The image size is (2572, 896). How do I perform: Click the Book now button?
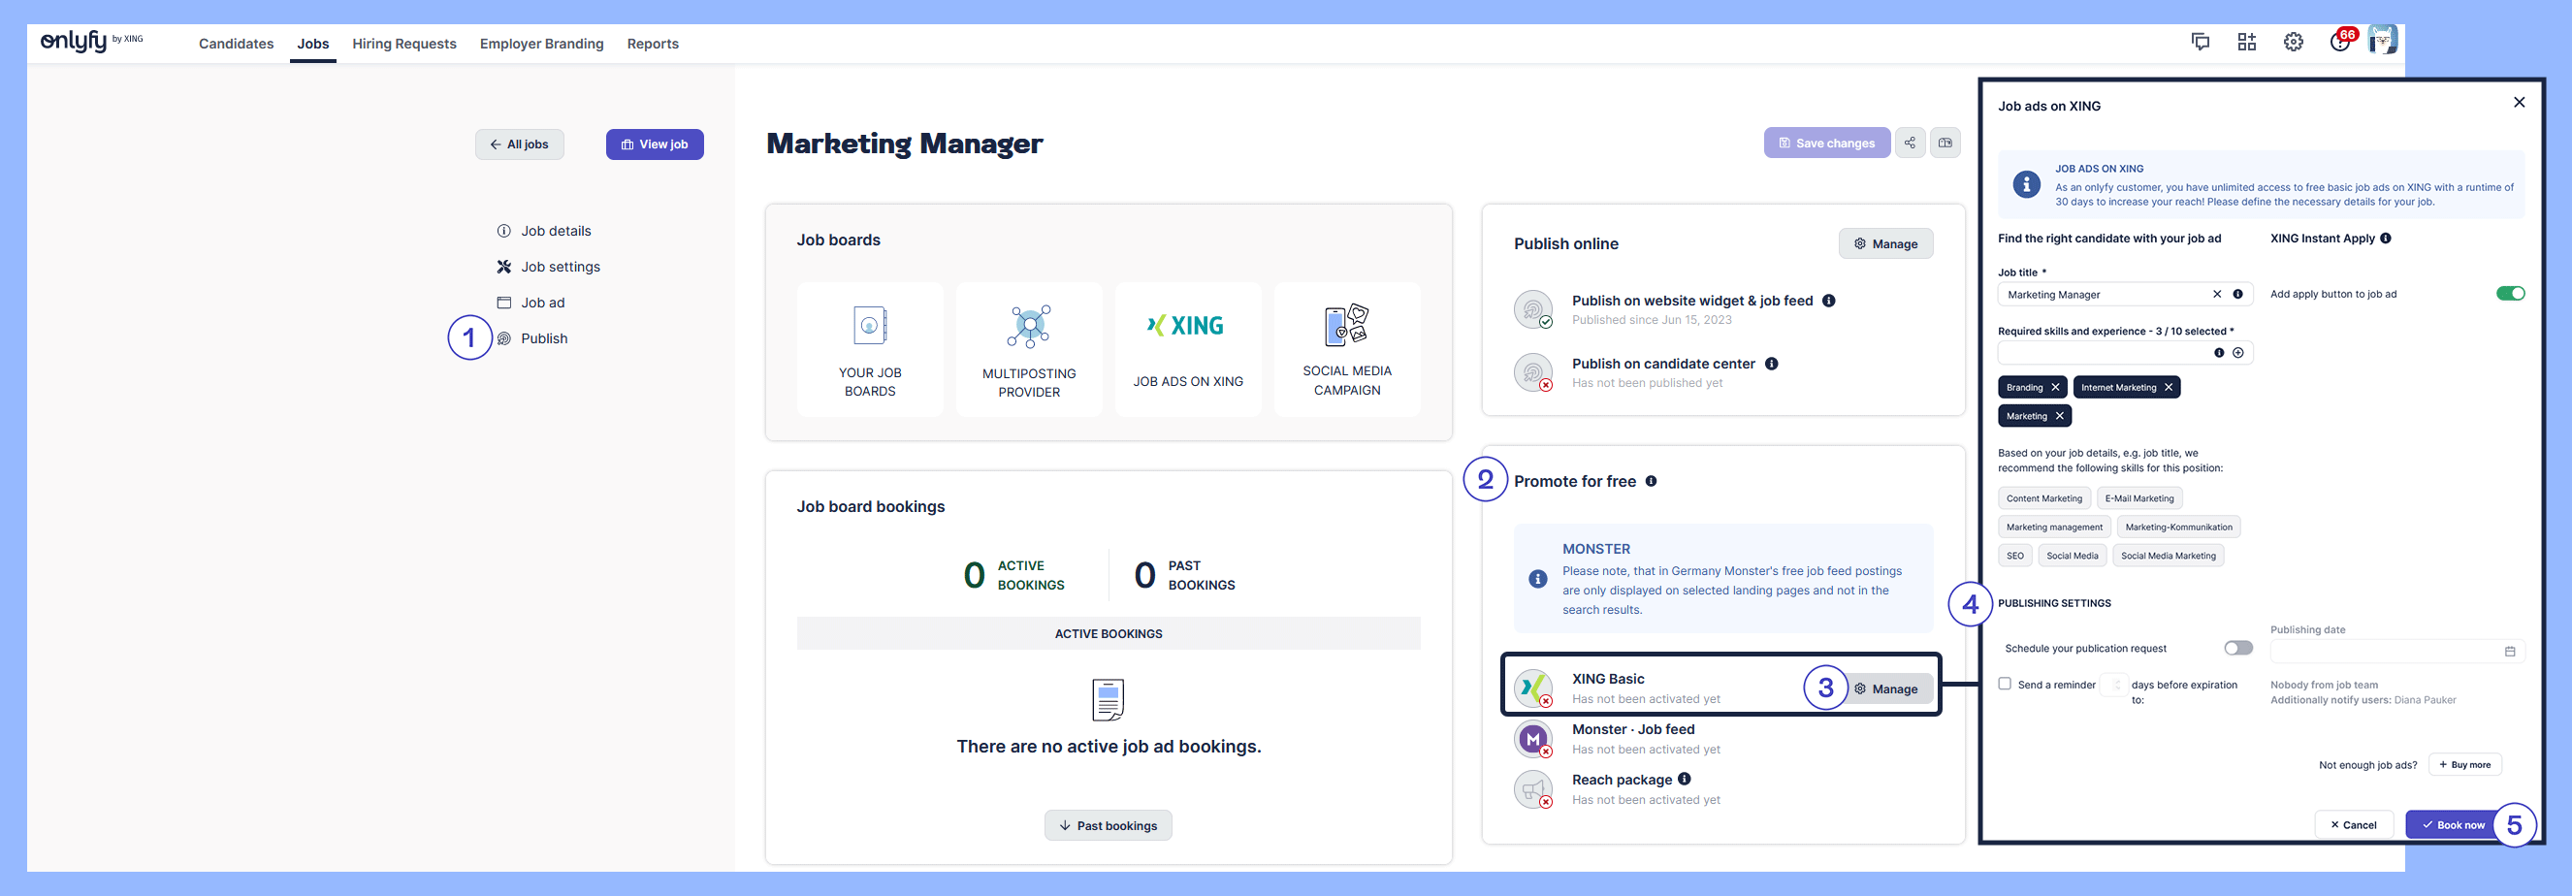(2451, 824)
